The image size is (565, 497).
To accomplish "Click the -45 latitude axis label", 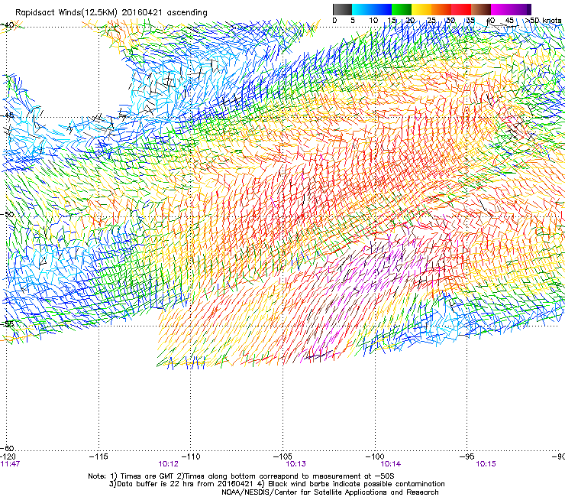I will pos(7,115).
